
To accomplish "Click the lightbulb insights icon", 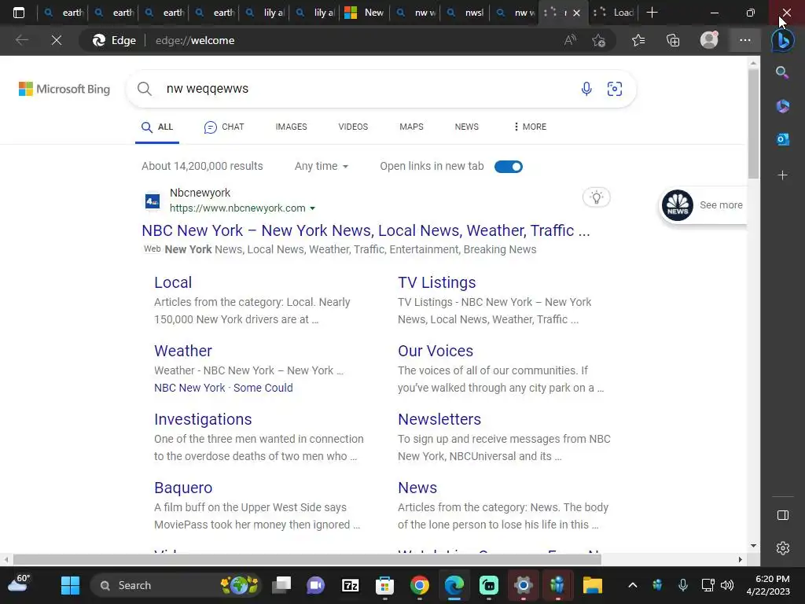I will 597,197.
